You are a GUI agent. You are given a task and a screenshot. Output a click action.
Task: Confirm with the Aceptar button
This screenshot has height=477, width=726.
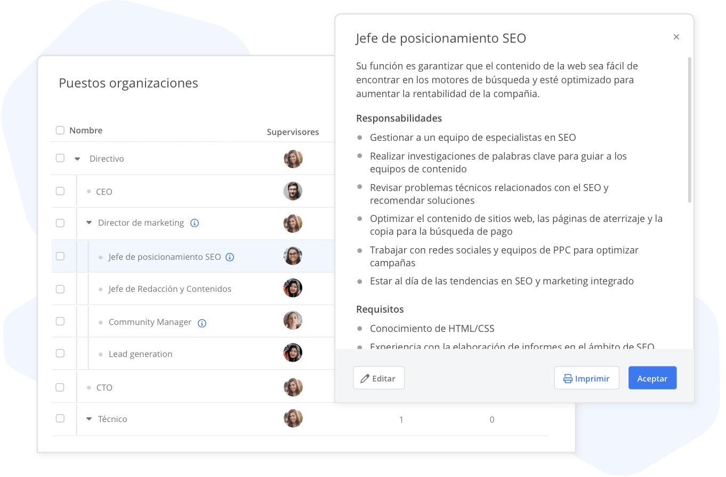click(652, 378)
